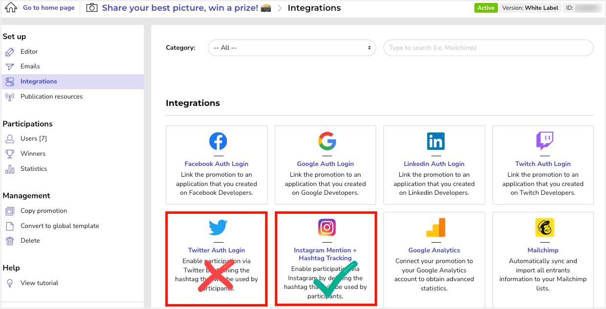Image resolution: width=606 pixels, height=309 pixels.
Task: Click the green Active status badge
Action: (486, 8)
